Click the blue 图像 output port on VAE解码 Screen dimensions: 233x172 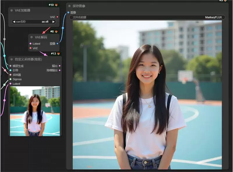57,44
